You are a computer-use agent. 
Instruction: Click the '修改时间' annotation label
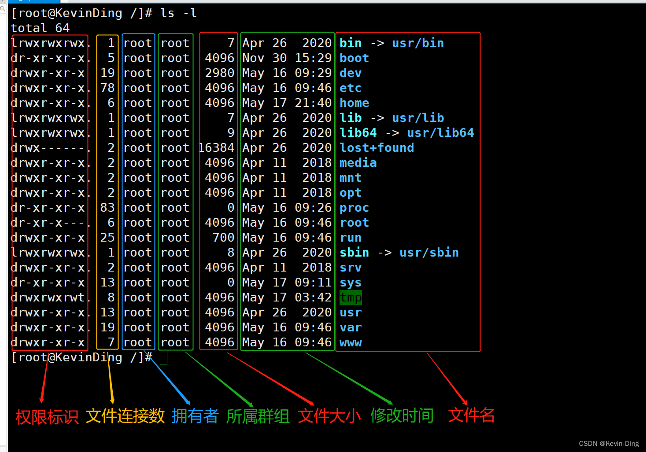coord(402,415)
